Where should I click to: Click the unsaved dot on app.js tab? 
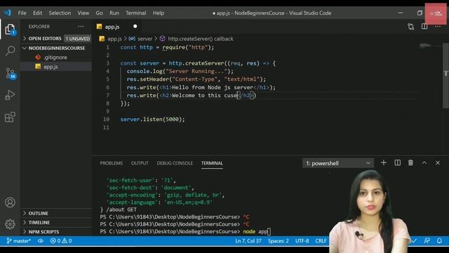tap(135, 27)
